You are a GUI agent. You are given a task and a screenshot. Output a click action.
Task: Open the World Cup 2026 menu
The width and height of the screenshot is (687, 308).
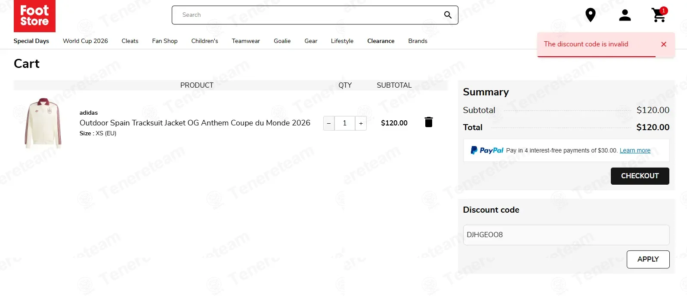[x=85, y=41]
